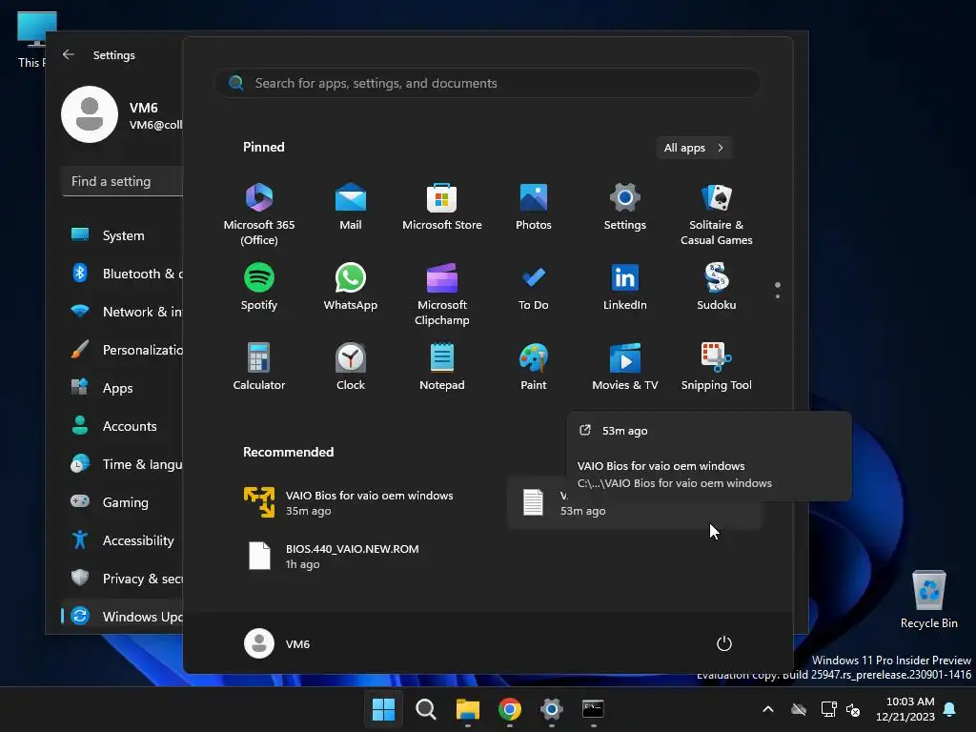Open Network & internet in Settings
This screenshot has width=976, height=732.
click(123, 312)
